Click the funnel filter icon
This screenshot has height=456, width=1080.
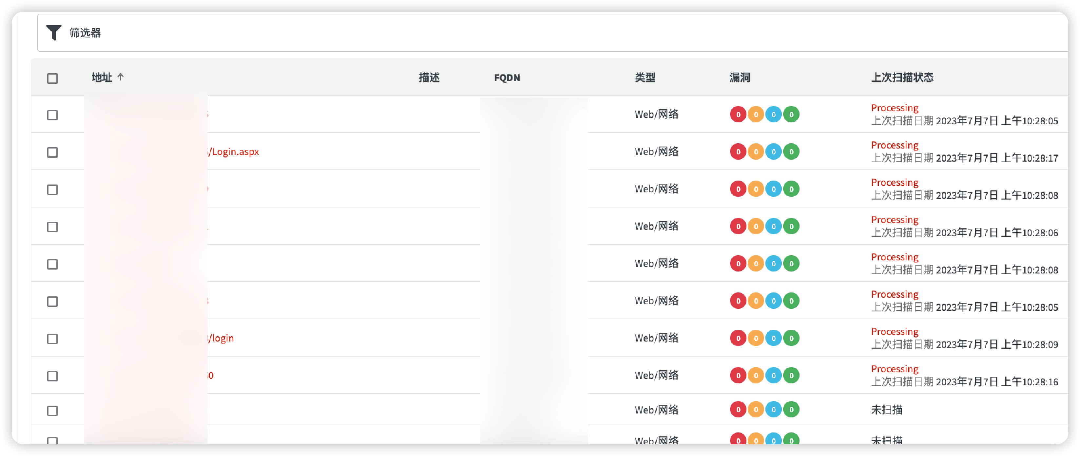point(54,33)
